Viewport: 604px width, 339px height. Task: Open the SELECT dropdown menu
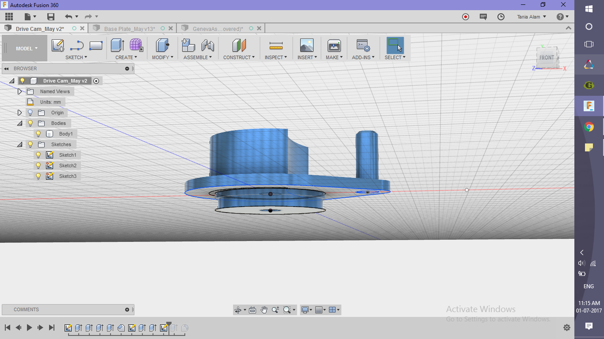394,57
